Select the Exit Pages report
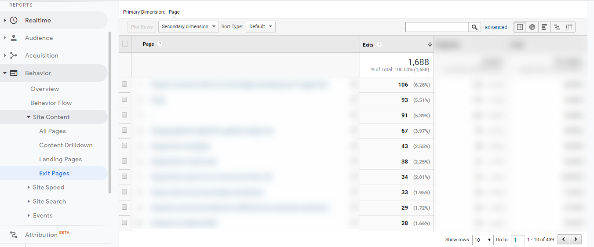This screenshot has height=247, width=594. coord(54,173)
